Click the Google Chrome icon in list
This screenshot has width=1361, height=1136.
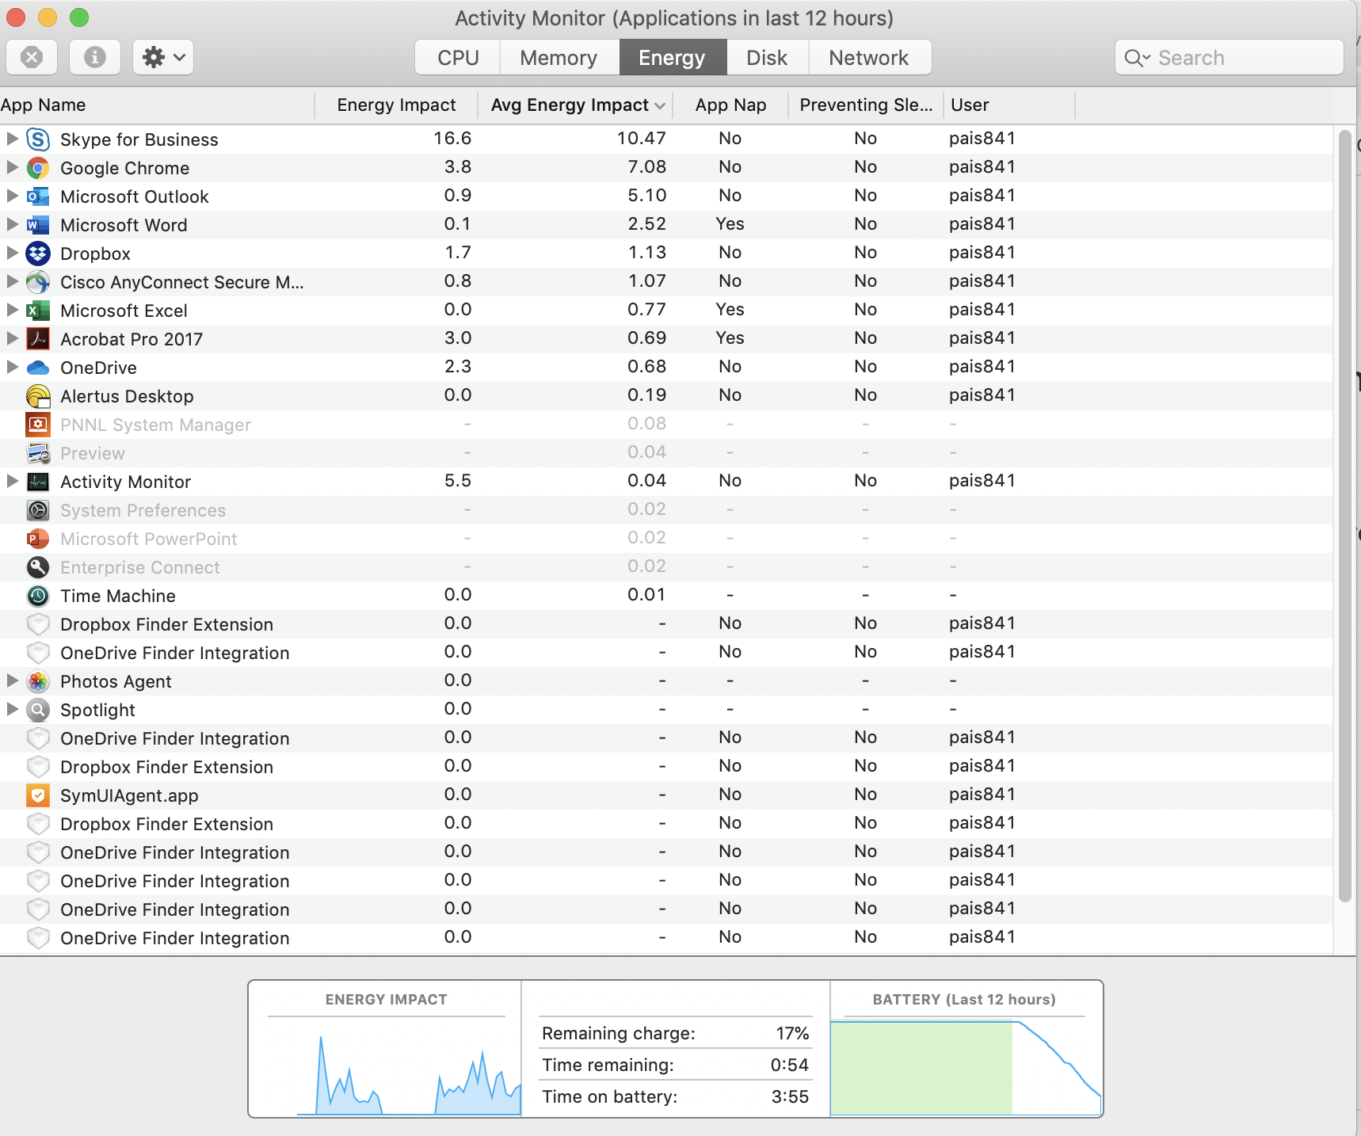pos(38,168)
